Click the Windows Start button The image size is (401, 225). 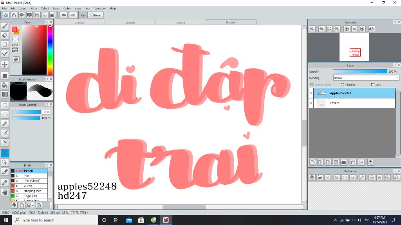[x=6, y=220]
